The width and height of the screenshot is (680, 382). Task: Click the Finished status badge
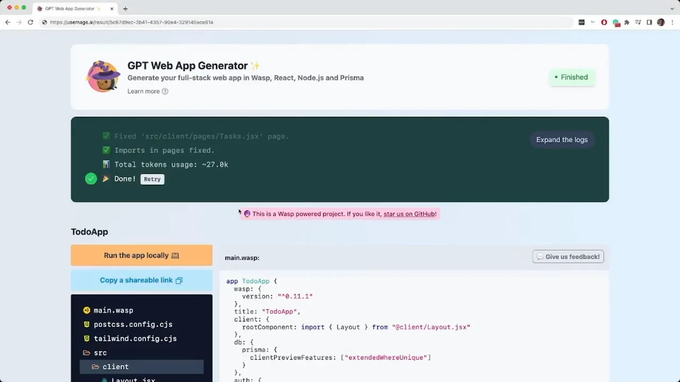pos(572,77)
